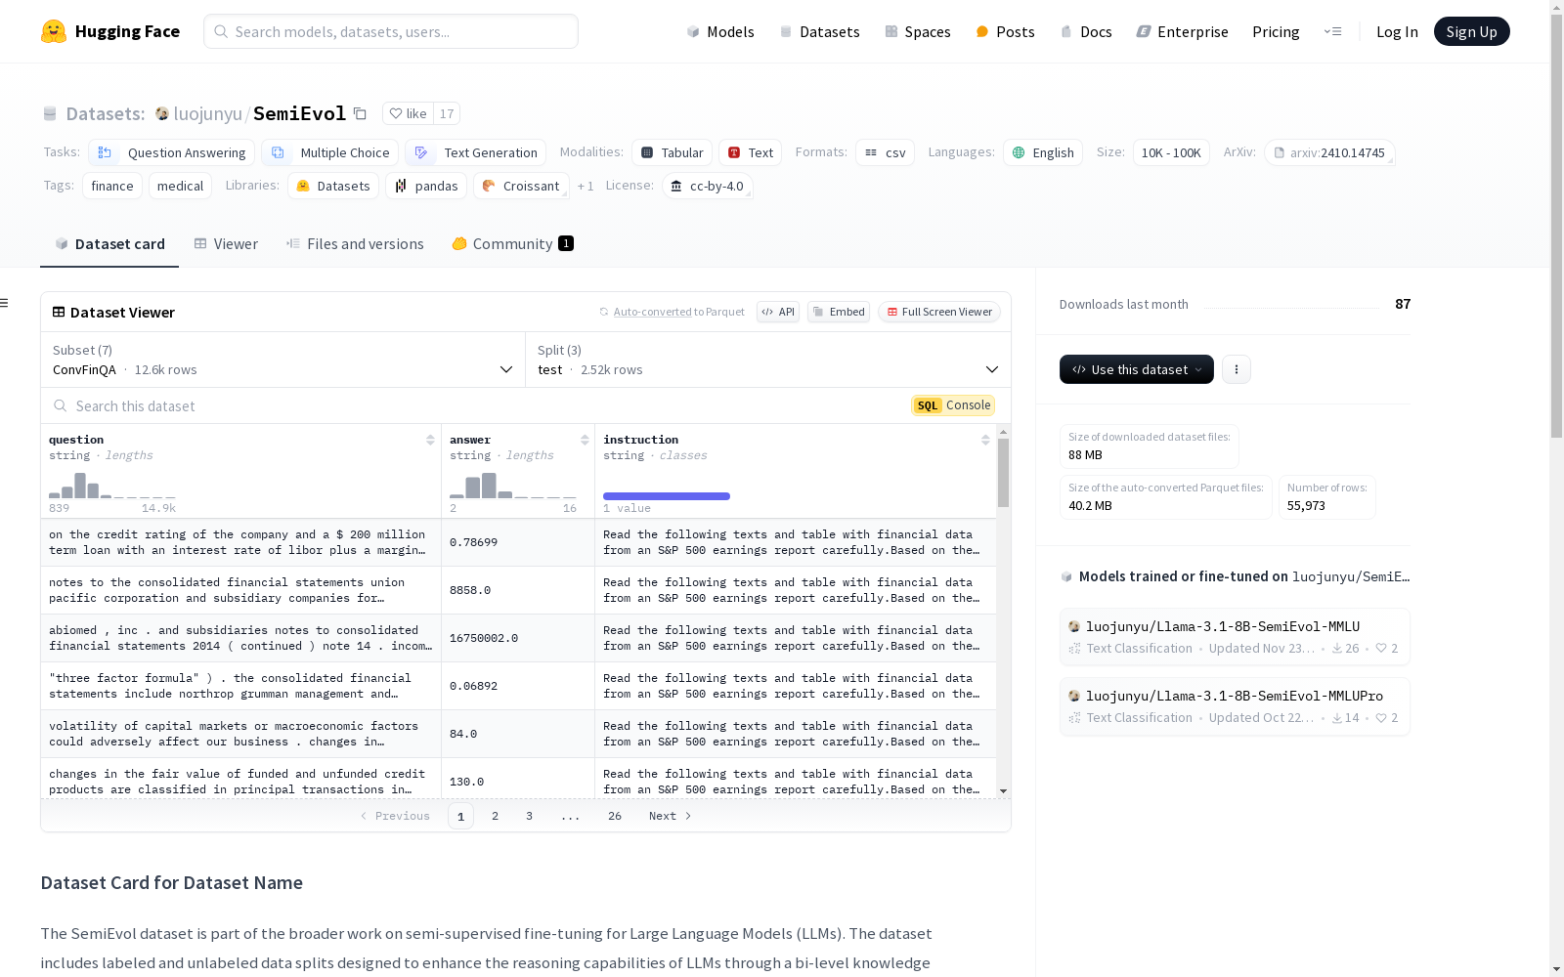
Task: Open Posts in the top navigation
Action: [1005, 31]
